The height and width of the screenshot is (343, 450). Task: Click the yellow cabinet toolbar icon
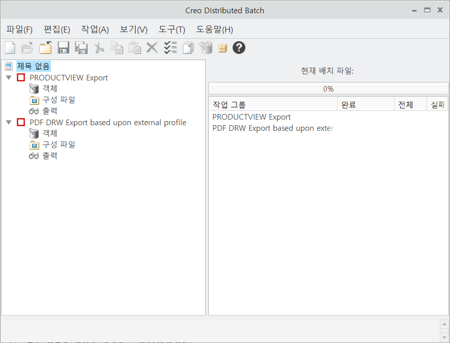coord(222,48)
